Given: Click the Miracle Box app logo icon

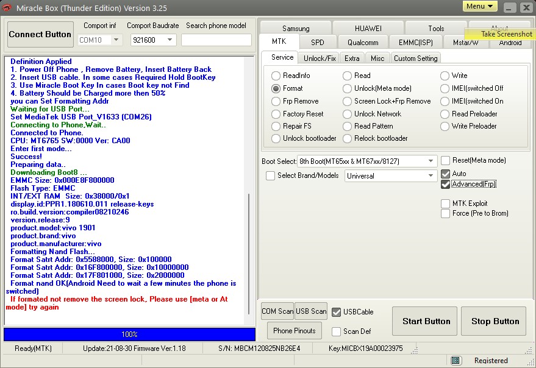Looking at the screenshot, I should click(x=7, y=7).
